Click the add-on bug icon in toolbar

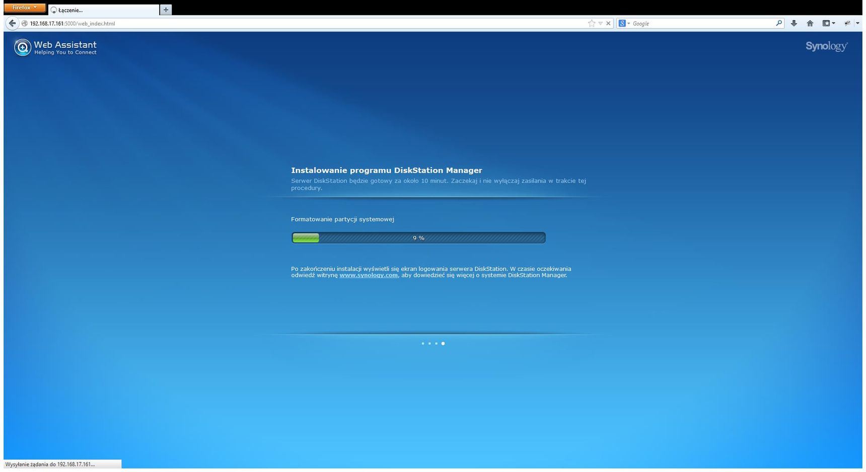click(847, 23)
